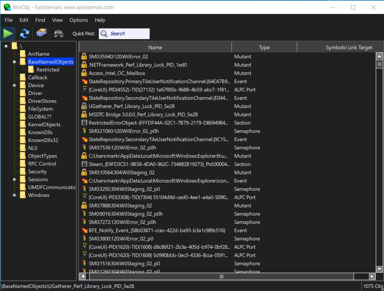Viewport: 384px width, 291px height.
Task: Collapse the root backslash tree node
Action: [x=6, y=46]
